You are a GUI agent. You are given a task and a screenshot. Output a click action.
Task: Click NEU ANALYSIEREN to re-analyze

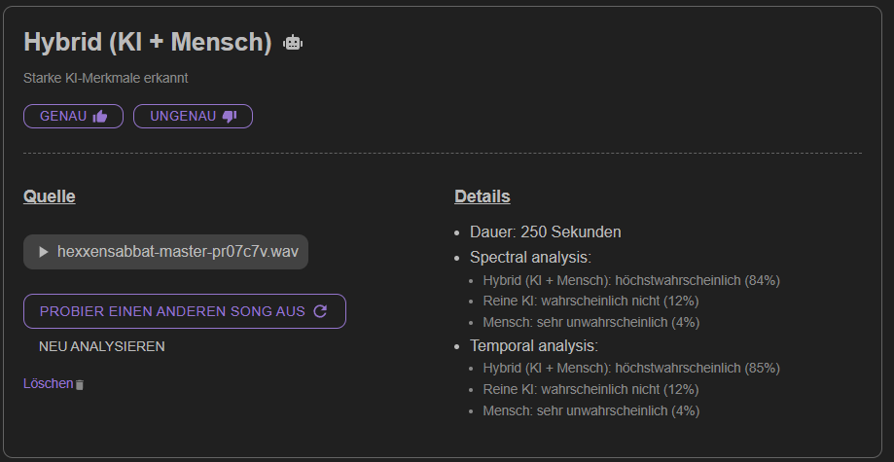101,346
